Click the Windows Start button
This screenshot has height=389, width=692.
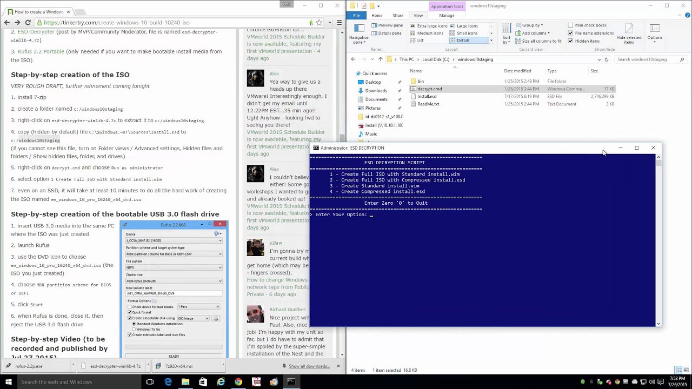(x=8, y=382)
